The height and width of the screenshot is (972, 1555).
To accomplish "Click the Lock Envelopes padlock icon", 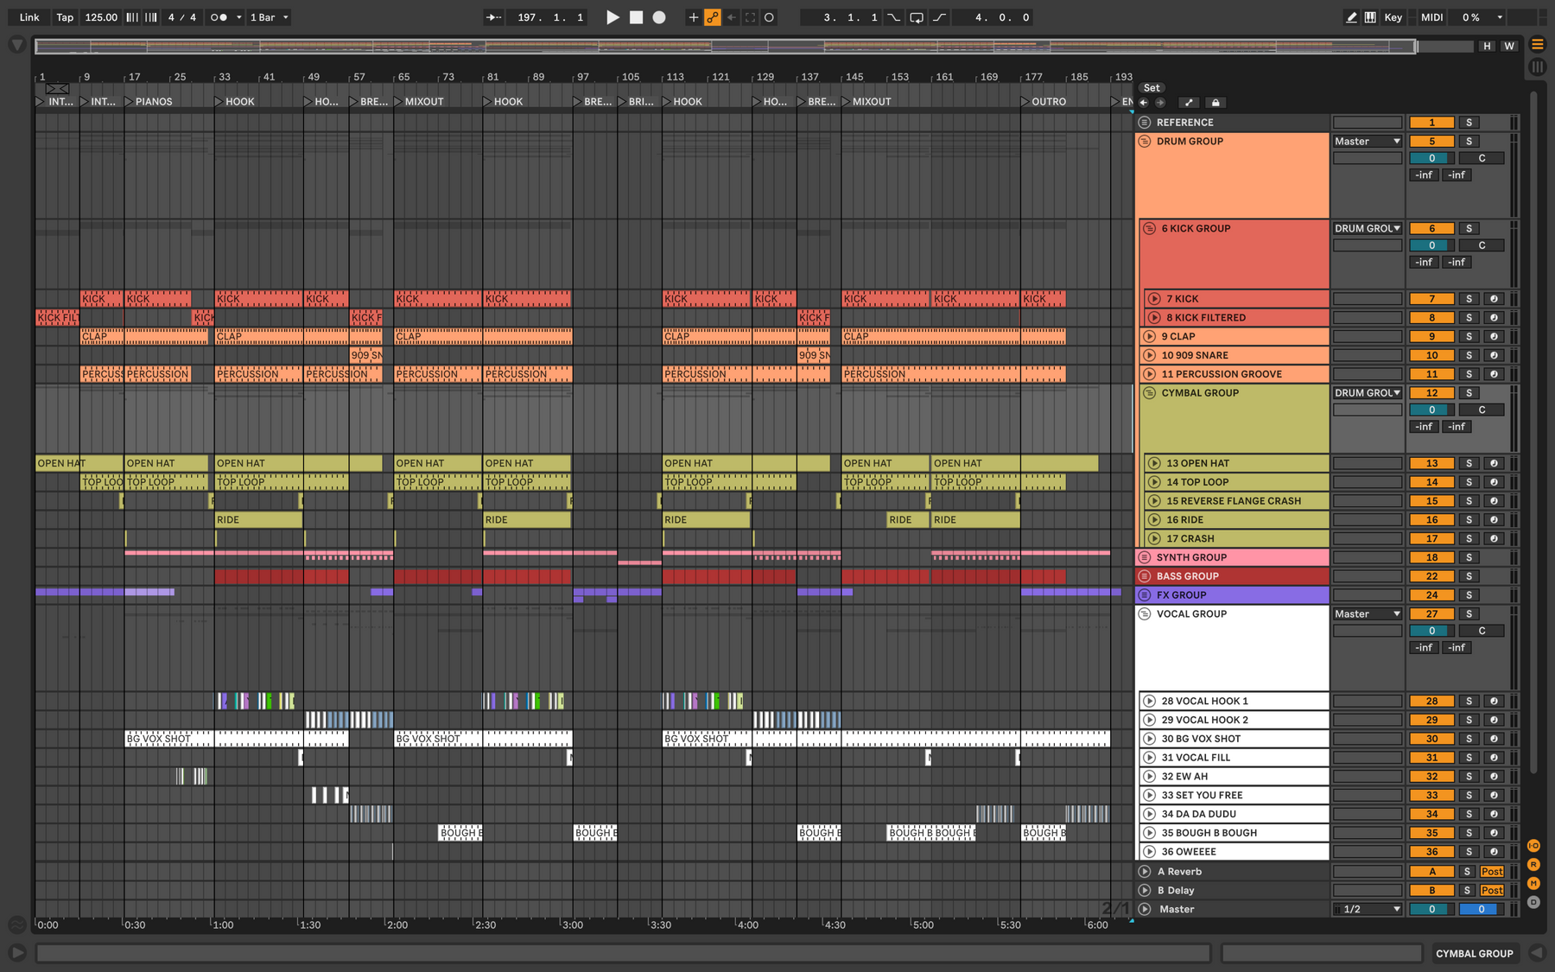I will [1215, 103].
